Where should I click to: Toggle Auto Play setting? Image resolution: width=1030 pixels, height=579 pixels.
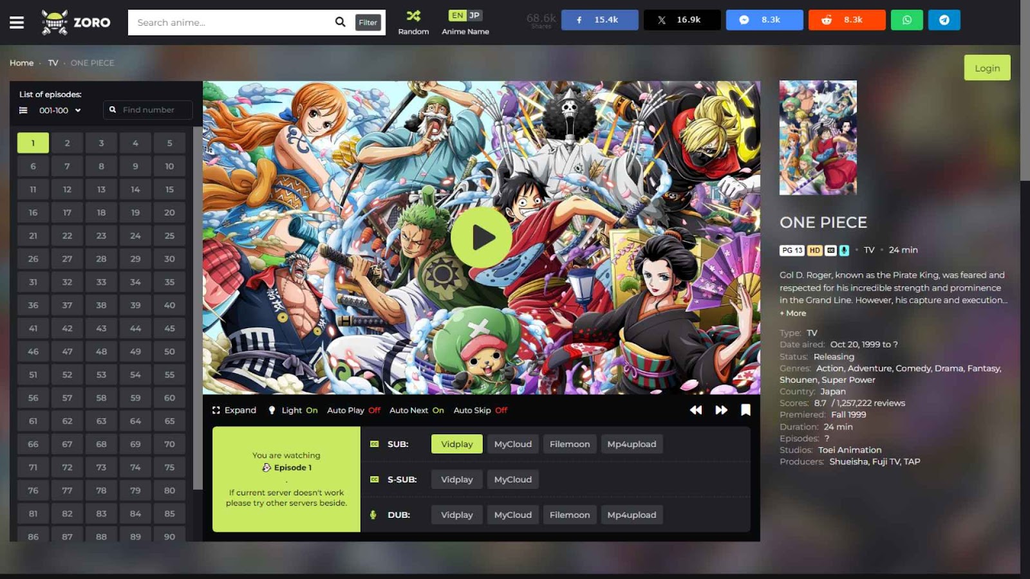point(353,410)
